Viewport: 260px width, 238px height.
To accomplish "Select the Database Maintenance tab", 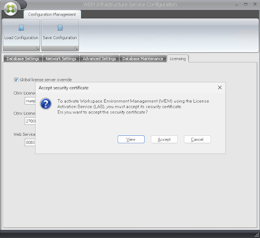I will coord(143,58).
